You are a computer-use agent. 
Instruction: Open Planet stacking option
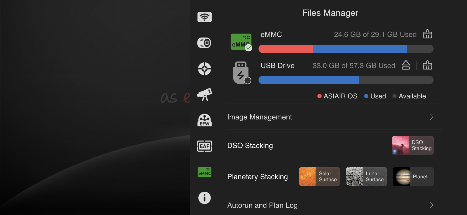(x=413, y=177)
